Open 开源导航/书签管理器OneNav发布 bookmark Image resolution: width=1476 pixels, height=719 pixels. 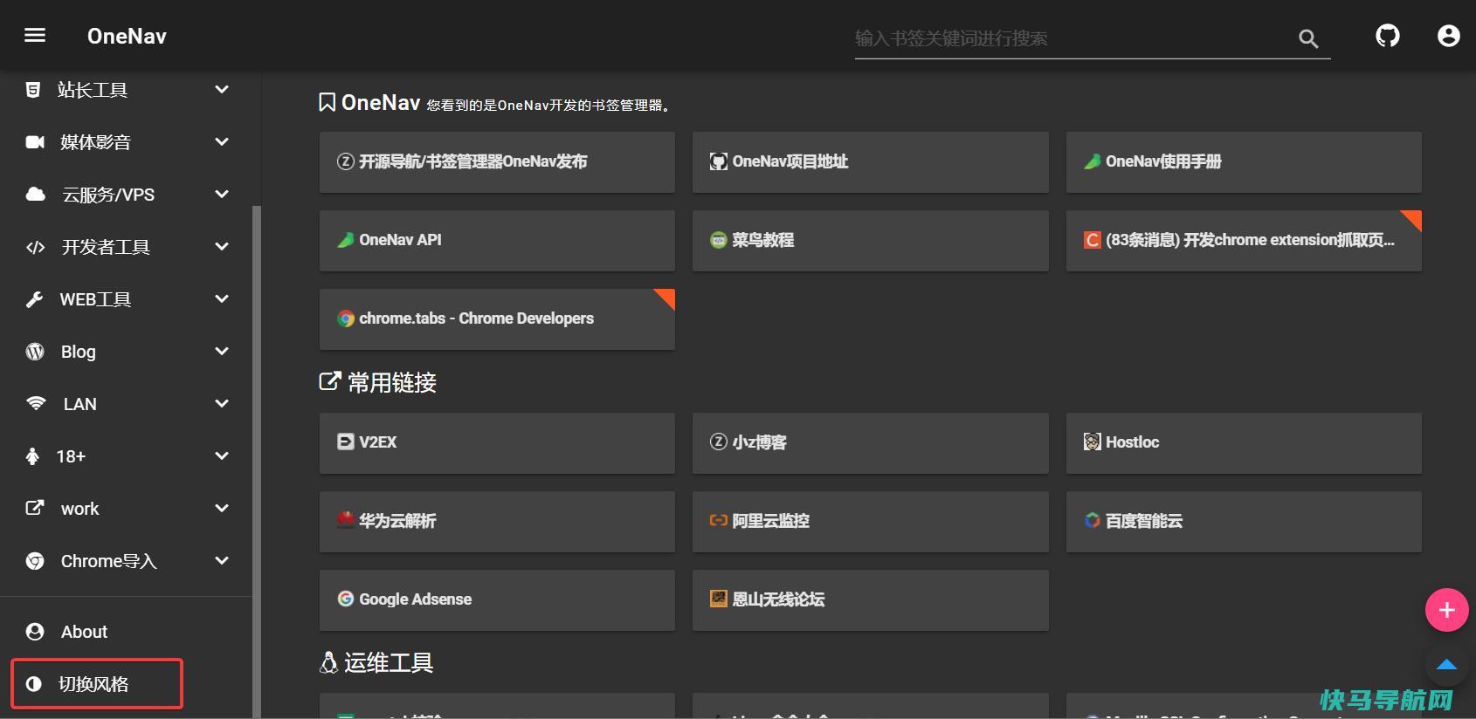click(497, 162)
